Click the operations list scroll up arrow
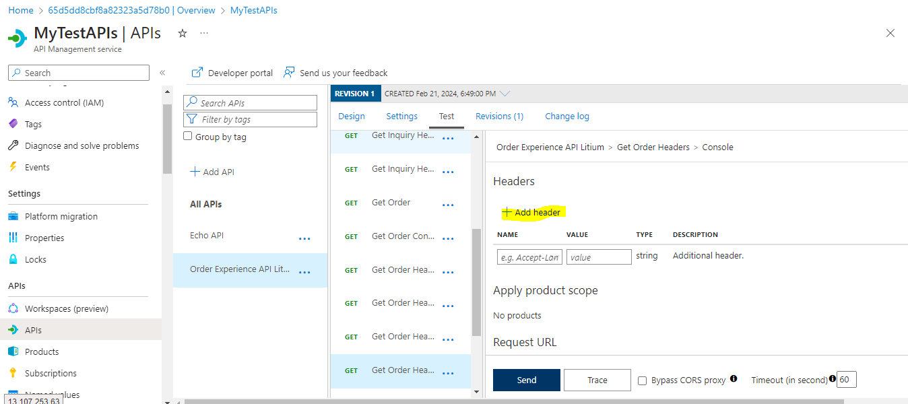The width and height of the screenshot is (908, 404). pos(476,137)
